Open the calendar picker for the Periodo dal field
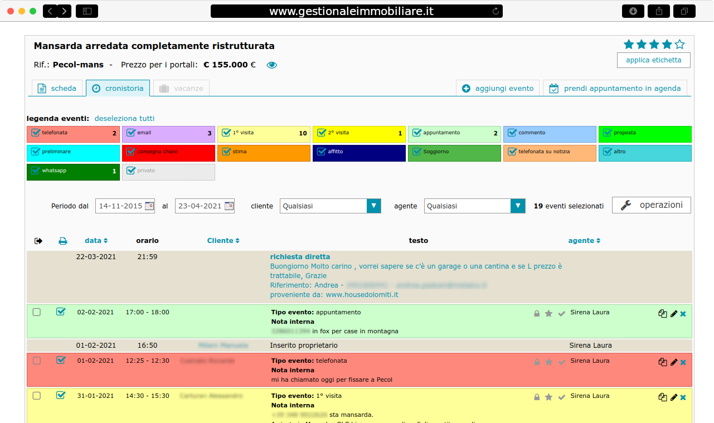This screenshot has height=423, width=714. (149, 206)
